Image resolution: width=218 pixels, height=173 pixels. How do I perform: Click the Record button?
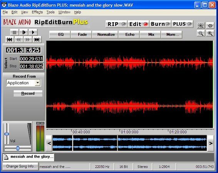tap(28, 94)
